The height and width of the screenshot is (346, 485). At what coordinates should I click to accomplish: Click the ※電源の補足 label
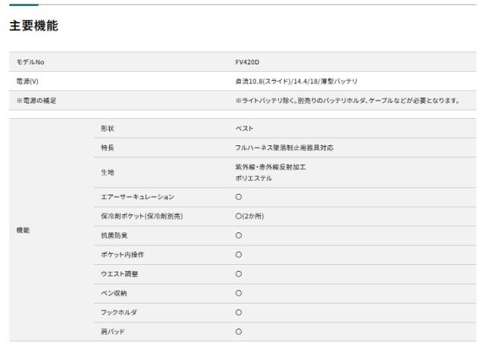36,101
